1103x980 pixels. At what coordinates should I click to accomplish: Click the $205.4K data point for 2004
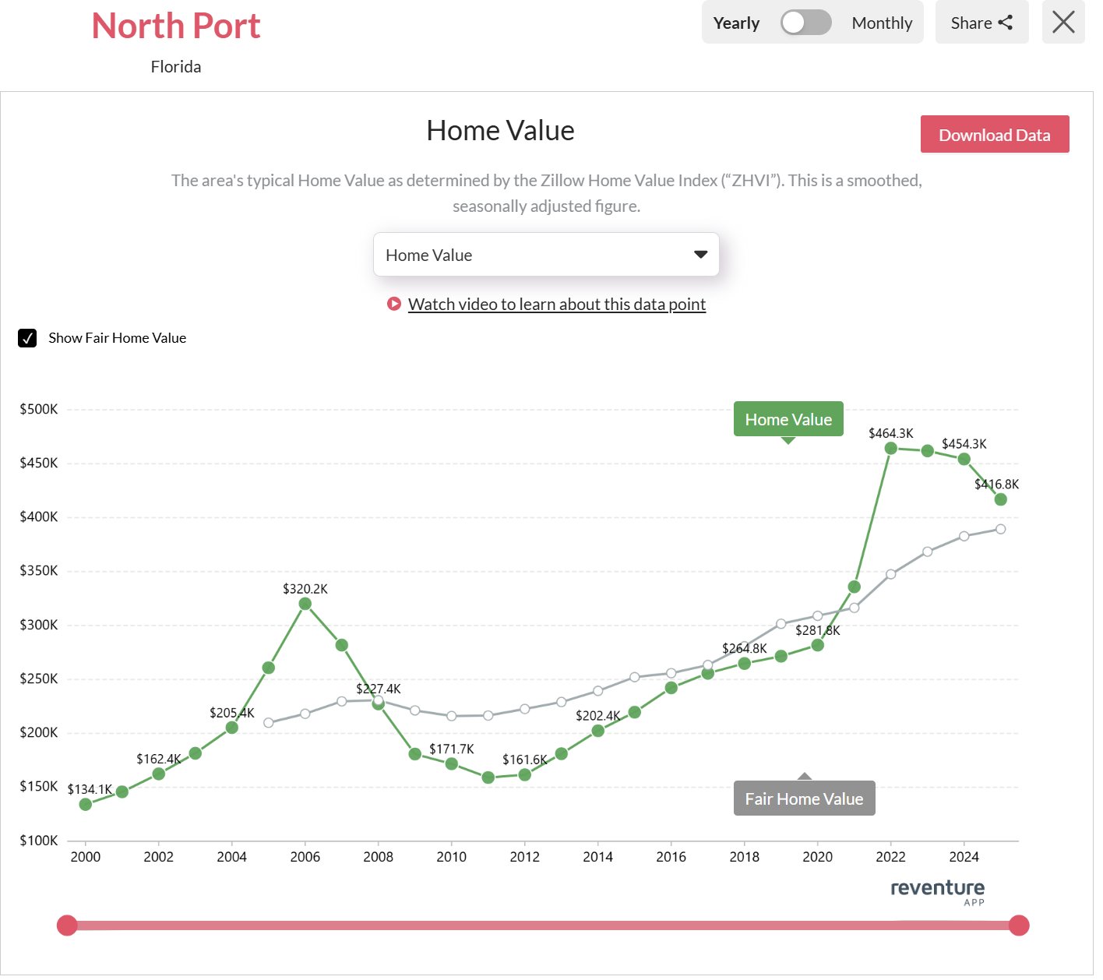tap(232, 728)
